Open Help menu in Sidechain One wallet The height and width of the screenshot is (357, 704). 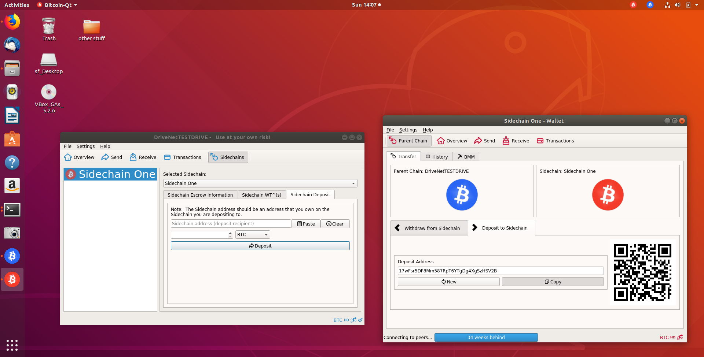(428, 130)
